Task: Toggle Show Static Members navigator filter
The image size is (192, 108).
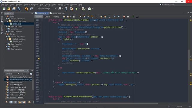Action: tap(15, 102)
